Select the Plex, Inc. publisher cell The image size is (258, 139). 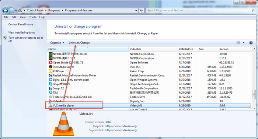135,67
